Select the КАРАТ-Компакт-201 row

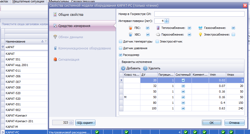click(x=26, y=121)
